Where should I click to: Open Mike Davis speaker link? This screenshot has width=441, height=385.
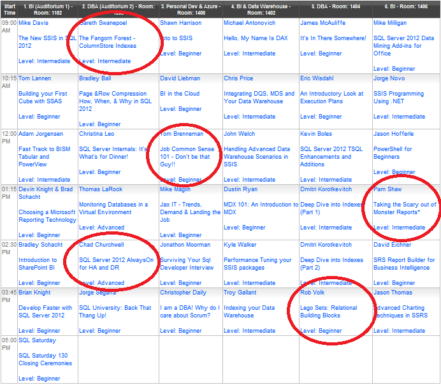pyautogui.click(x=33, y=23)
